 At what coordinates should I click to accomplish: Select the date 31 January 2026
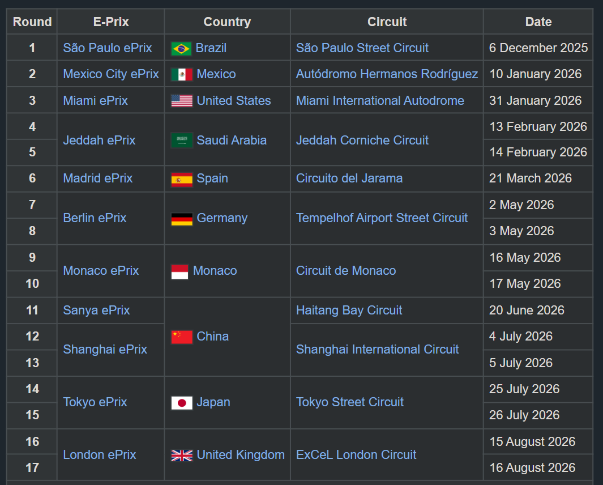pos(535,100)
